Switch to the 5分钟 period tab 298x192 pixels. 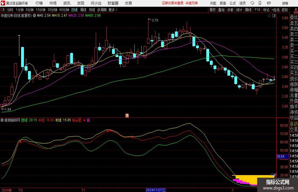pos(29,10)
